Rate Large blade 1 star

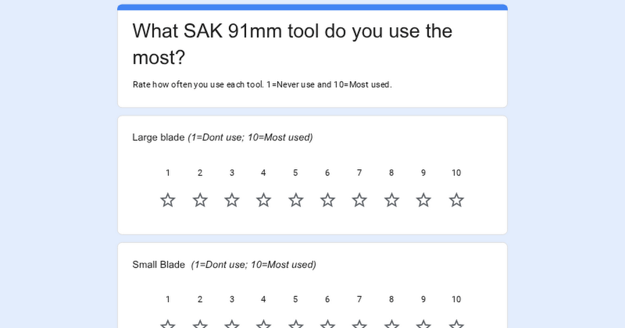(168, 200)
